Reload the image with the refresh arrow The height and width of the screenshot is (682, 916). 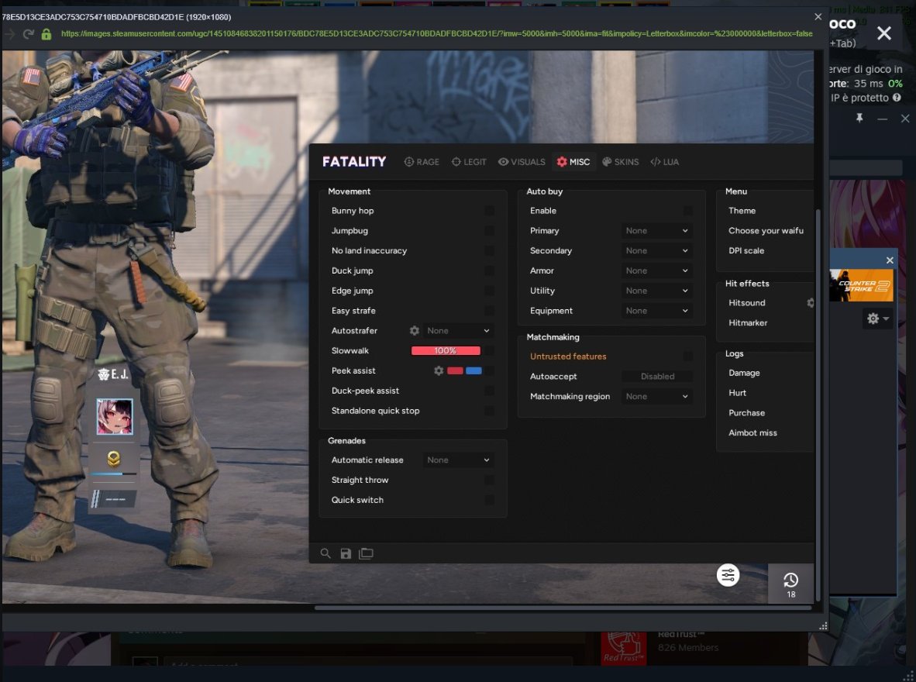(x=28, y=34)
